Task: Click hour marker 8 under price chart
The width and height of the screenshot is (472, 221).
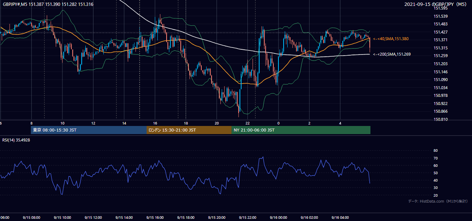Action: [x=32, y=123]
